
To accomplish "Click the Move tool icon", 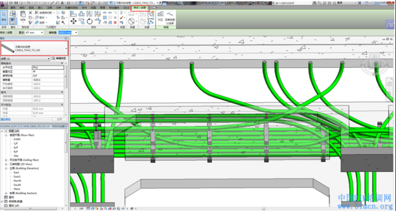I will tap(74, 21).
